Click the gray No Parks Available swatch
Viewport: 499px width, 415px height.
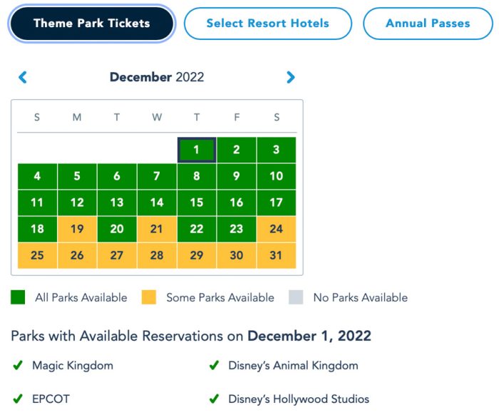coord(296,297)
